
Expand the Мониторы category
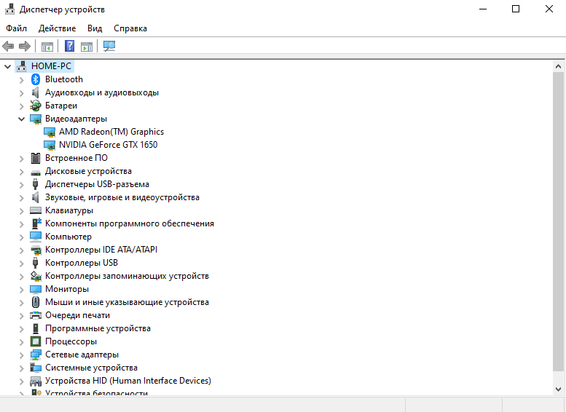[22, 290]
